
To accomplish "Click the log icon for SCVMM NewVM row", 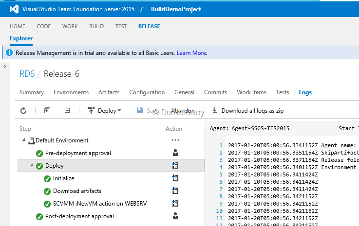I will (175, 203).
